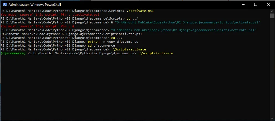Click the quoted activate.ps1 path after '&'
This screenshot has height=121, width=275.
coord(187,22)
